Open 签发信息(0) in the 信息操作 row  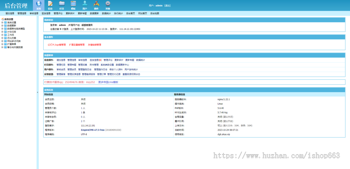[x=96, y=60]
